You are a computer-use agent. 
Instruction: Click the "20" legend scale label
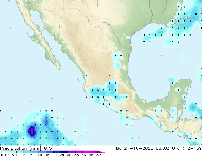[54, 155]
